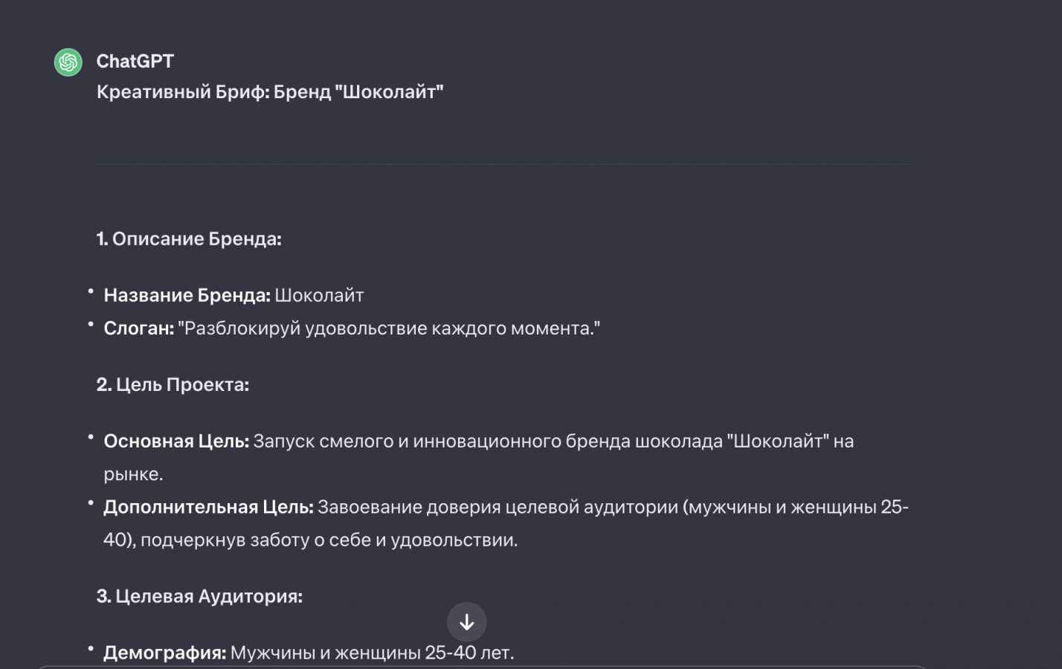This screenshot has height=669, width=1062.
Task: Click the ChatGPT sender name
Action: pyautogui.click(x=135, y=61)
